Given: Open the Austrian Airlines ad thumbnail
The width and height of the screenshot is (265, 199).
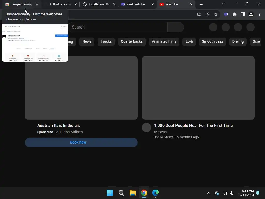Looking at the screenshot, I should coord(81,88).
